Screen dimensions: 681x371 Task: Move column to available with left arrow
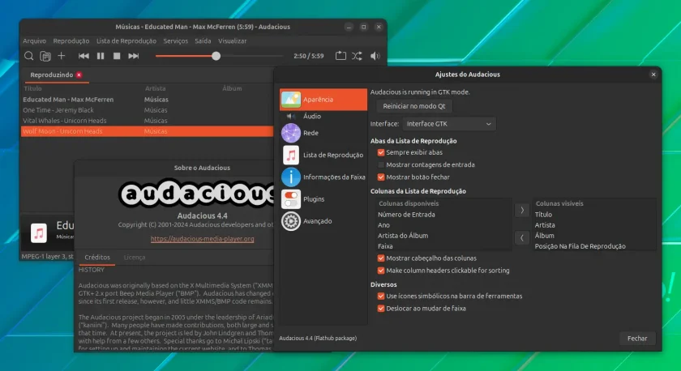click(x=522, y=238)
